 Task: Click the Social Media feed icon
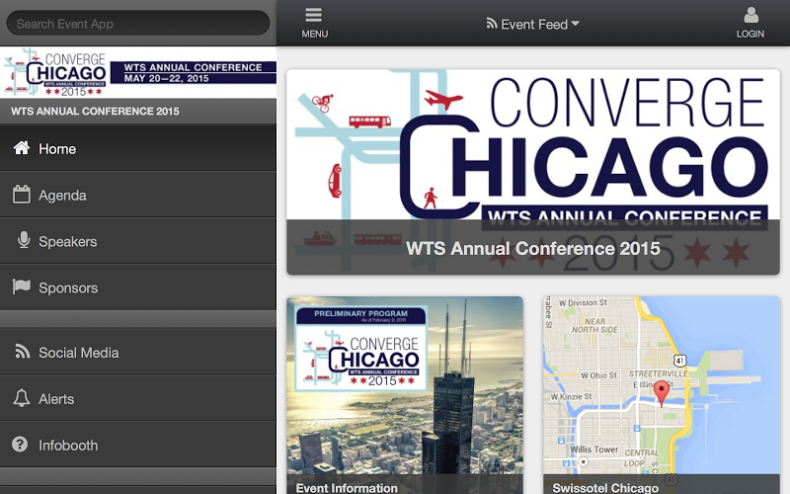click(x=22, y=352)
